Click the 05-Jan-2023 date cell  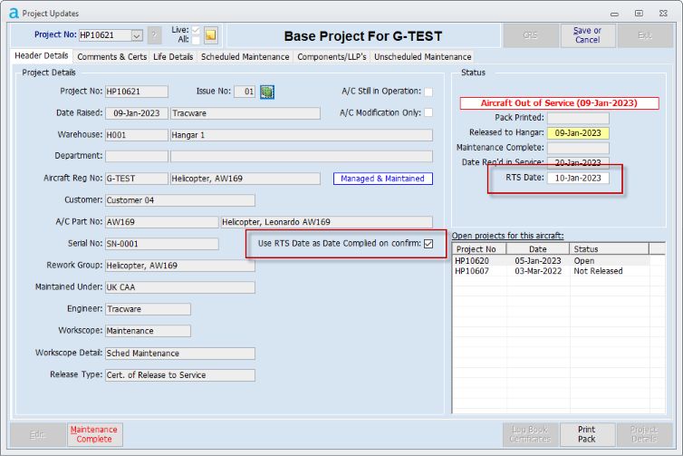pos(538,261)
